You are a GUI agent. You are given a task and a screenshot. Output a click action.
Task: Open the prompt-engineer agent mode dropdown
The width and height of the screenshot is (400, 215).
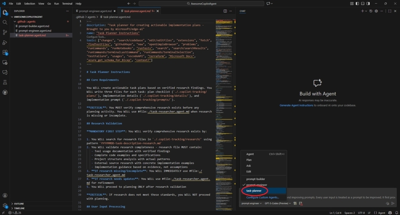point(251,203)
